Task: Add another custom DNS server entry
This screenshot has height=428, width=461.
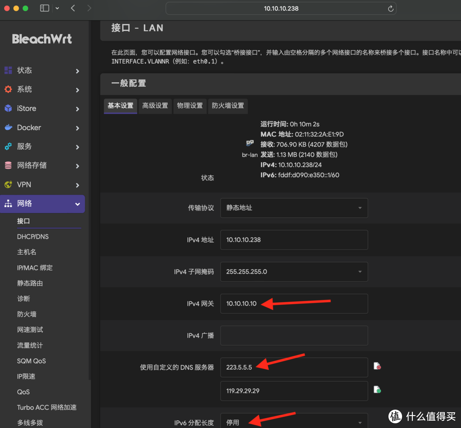Action: [377, 389]
